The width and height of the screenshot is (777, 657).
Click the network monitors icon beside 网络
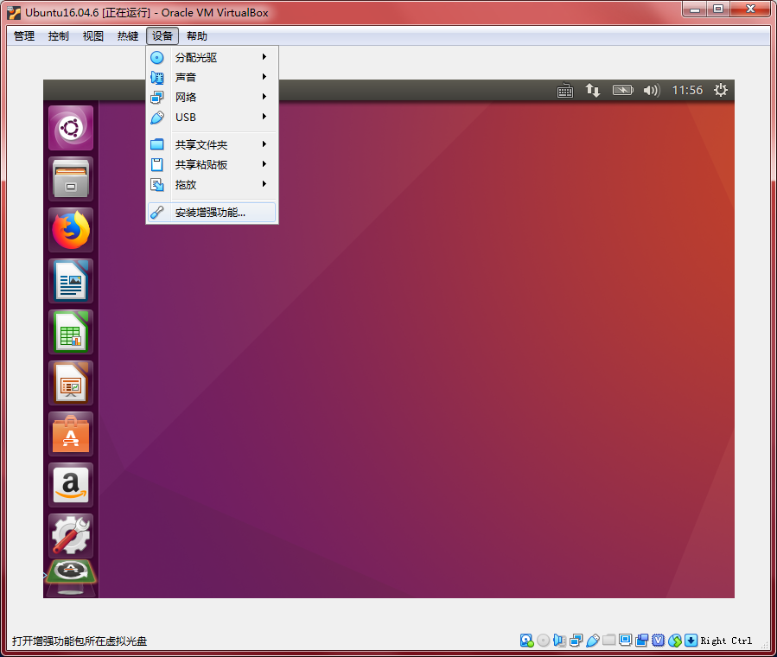tap(157, 97)
